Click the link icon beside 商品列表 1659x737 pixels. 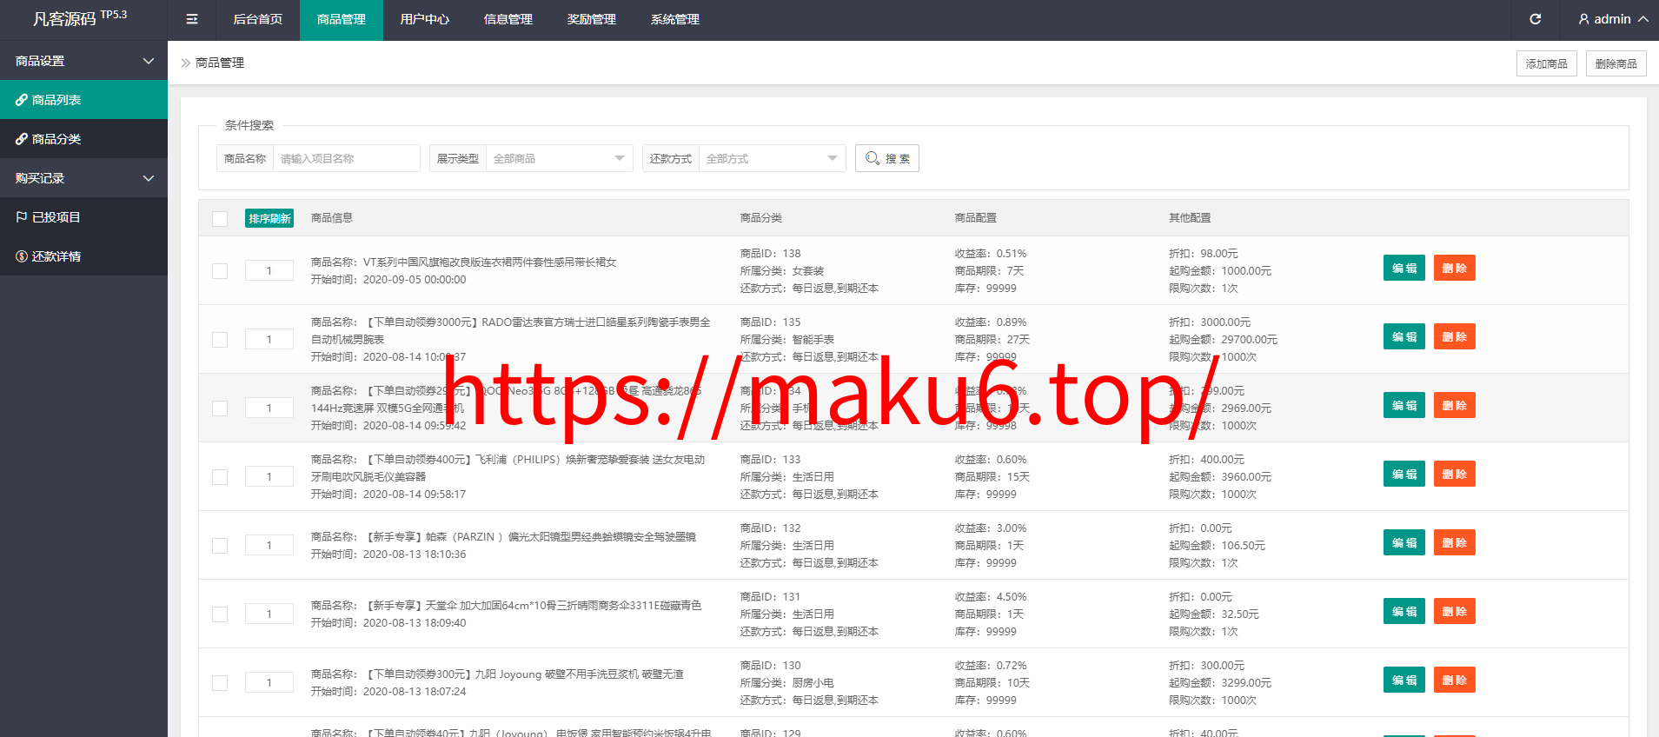click(x=22, y=100)
